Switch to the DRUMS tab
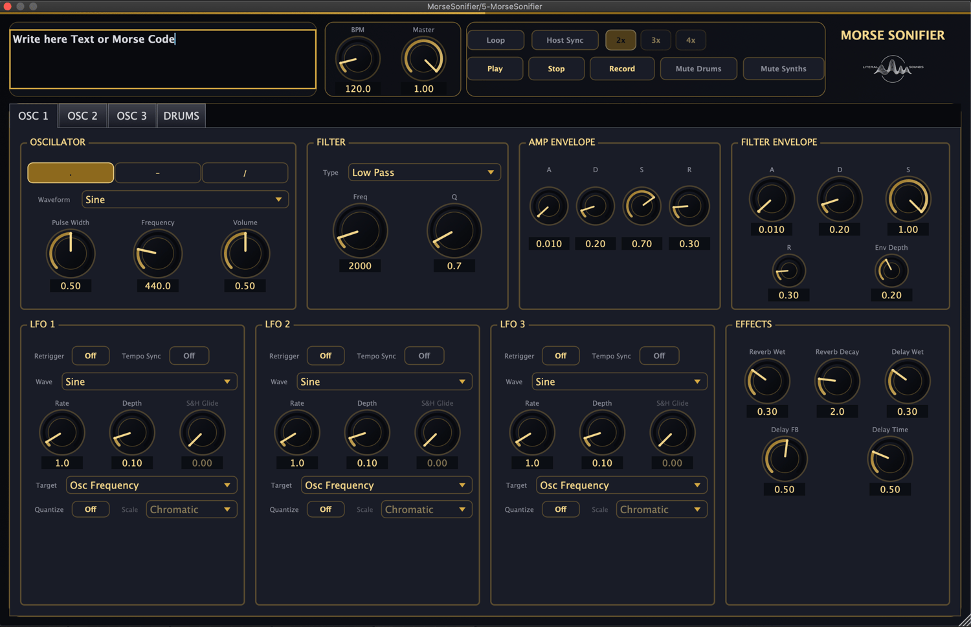 (181, 116)
